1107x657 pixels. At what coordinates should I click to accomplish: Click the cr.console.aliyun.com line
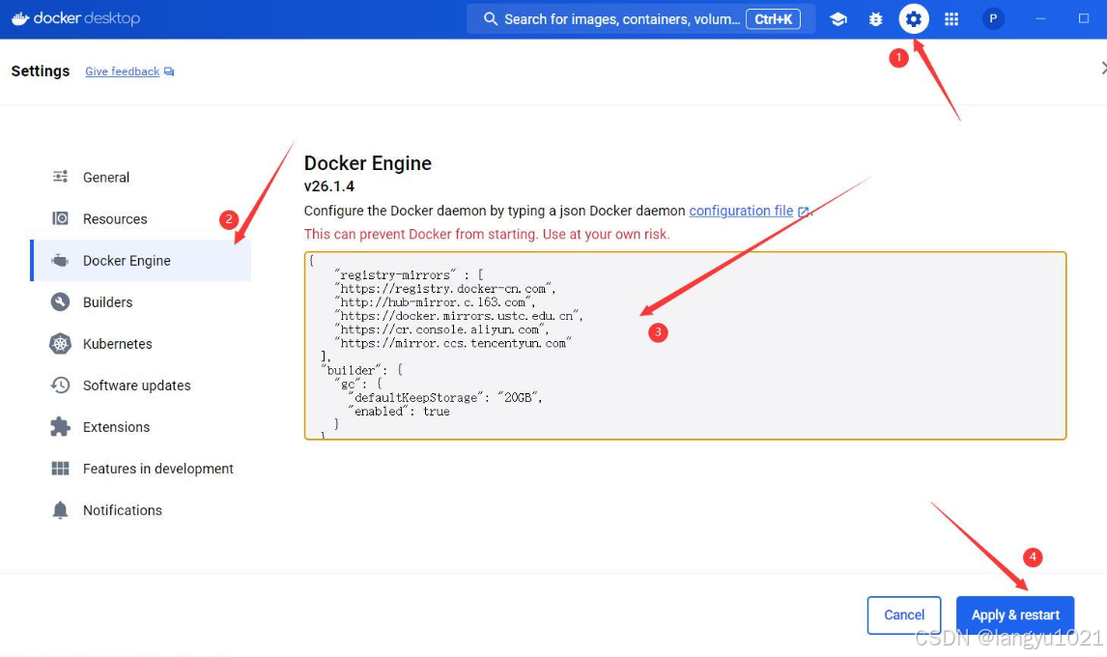tap(441, 329)
